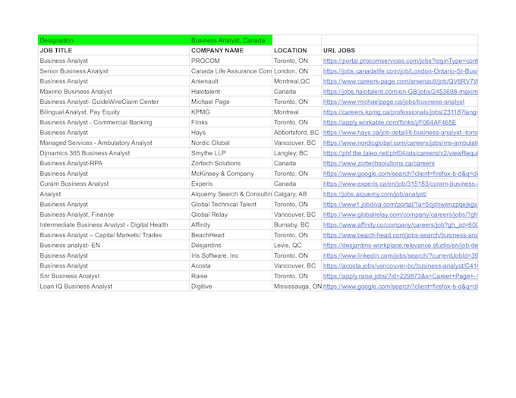Select the 'Business Analyst-RPA' cell

pyautogui.click(x=114, y=163)
